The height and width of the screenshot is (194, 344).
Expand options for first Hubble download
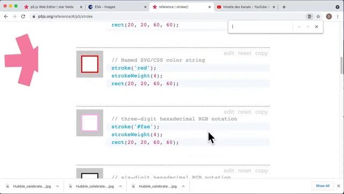coord(58,186)
